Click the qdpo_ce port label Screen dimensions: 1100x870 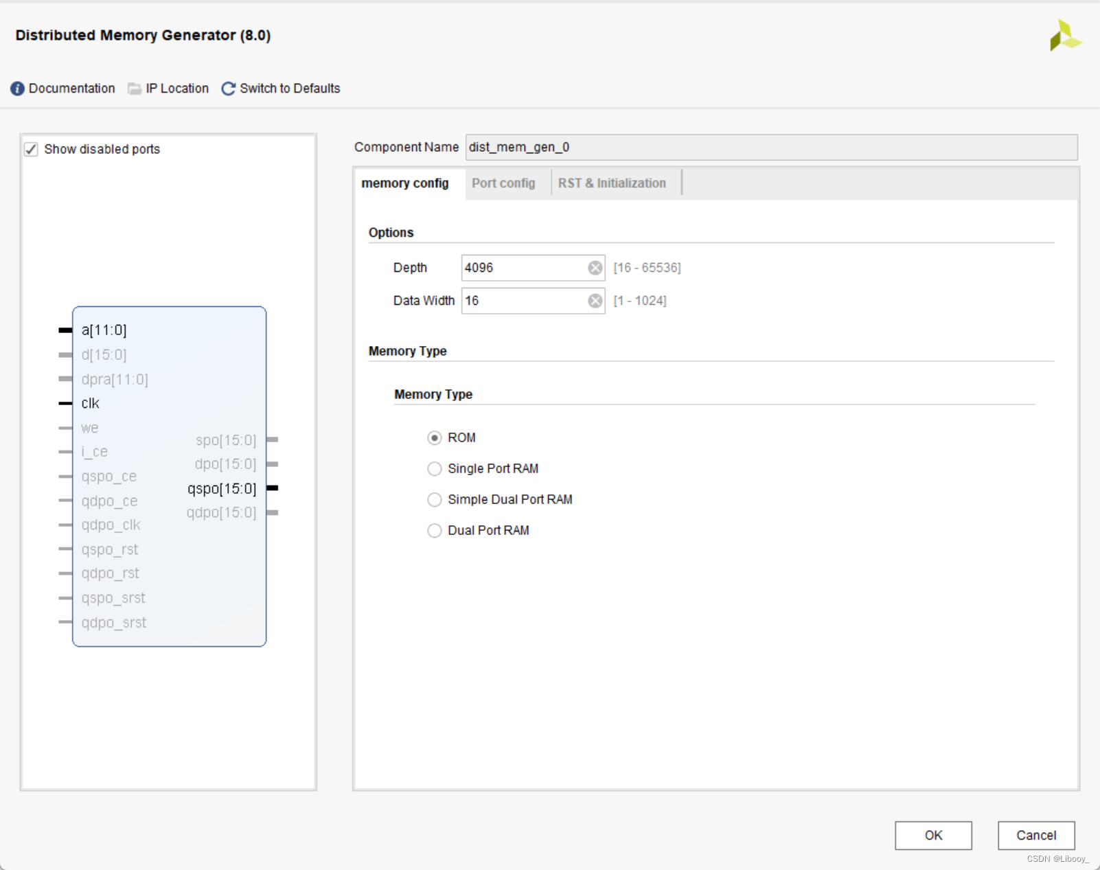(x=109, y=501)
